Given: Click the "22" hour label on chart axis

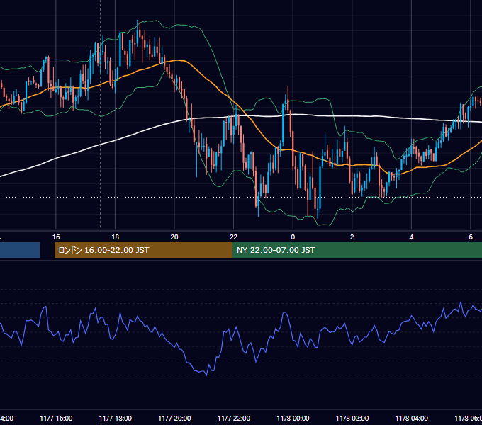Looking at the screenshot, I should [234, 237].
